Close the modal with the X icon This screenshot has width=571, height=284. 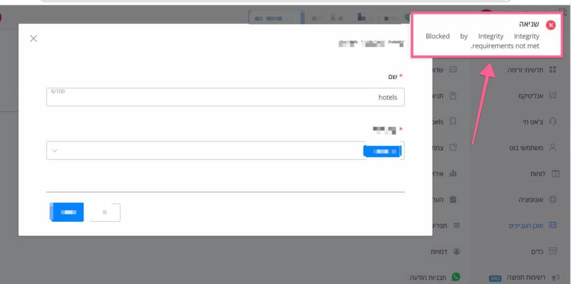point(33,38)
